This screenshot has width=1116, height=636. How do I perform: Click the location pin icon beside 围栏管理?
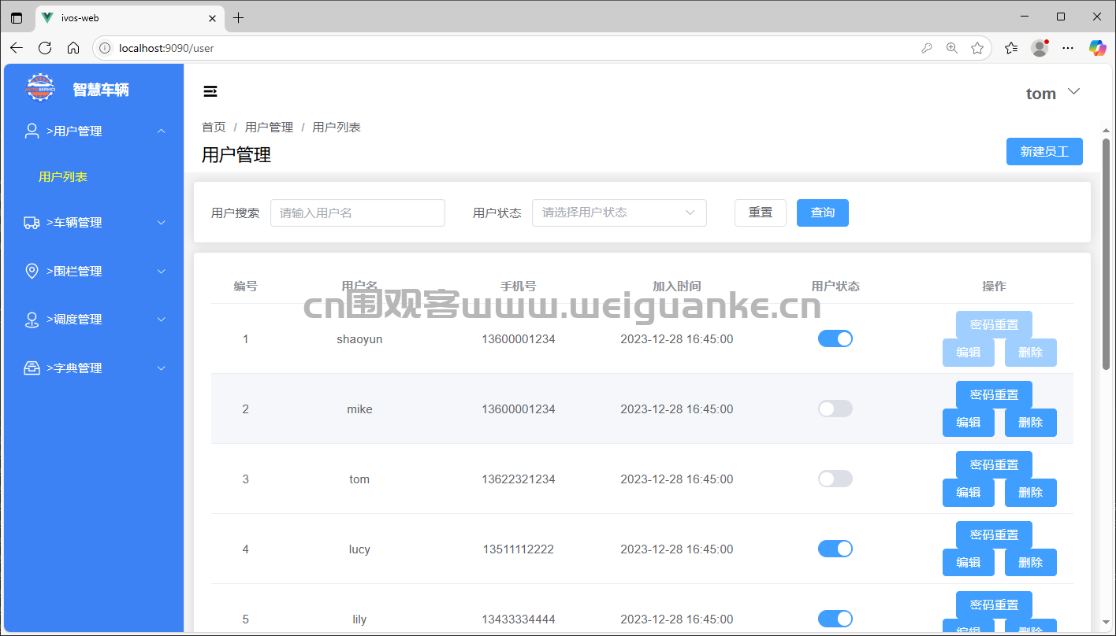point(32,272)
